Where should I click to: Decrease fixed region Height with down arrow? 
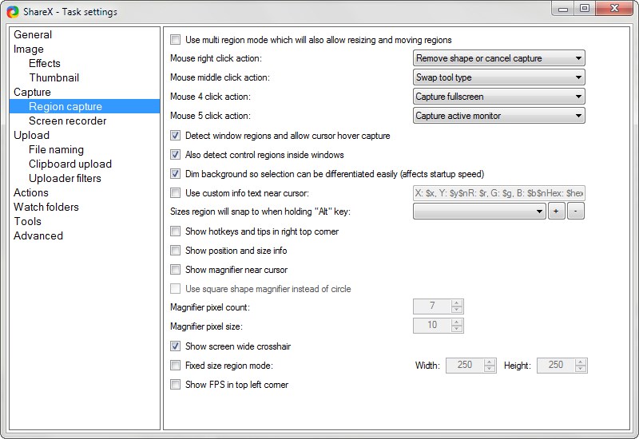(581, 369)
